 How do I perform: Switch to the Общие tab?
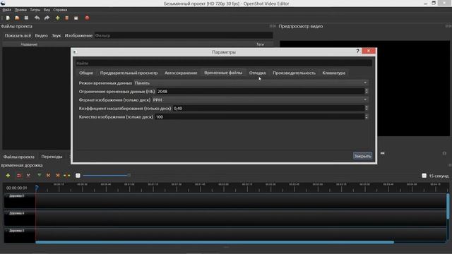(86, 73)
